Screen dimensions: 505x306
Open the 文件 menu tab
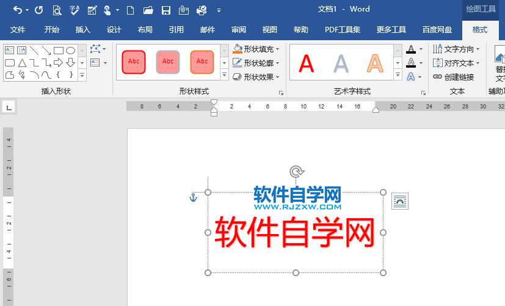point(17,30)
